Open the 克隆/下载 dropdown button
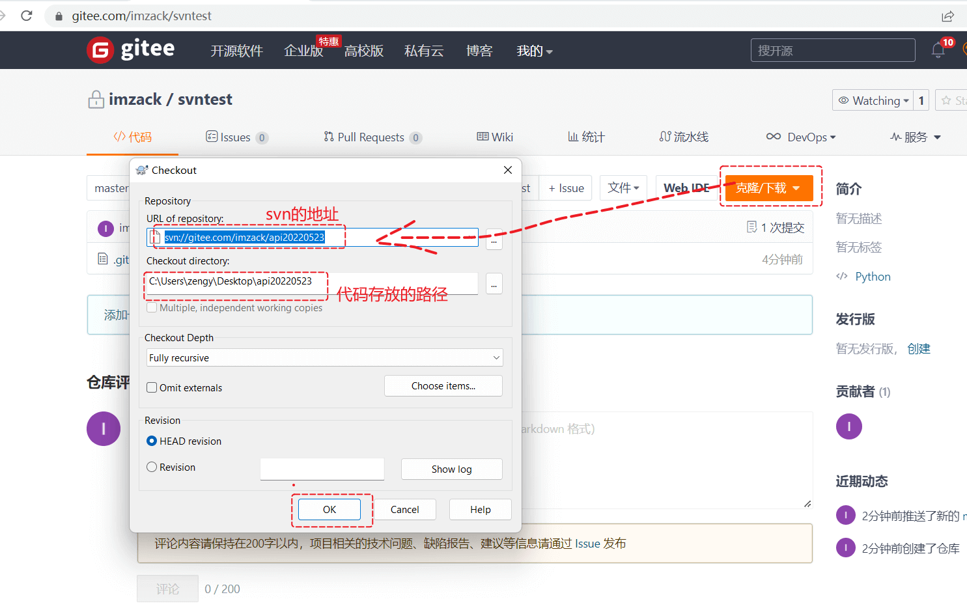Viewport: 967px width, 612px height. tap(769, 188)
